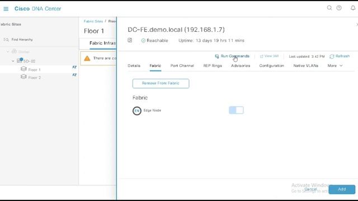
Task: Click the Fabric section heading
Action: pyautogui.click(x=140, y=98)
